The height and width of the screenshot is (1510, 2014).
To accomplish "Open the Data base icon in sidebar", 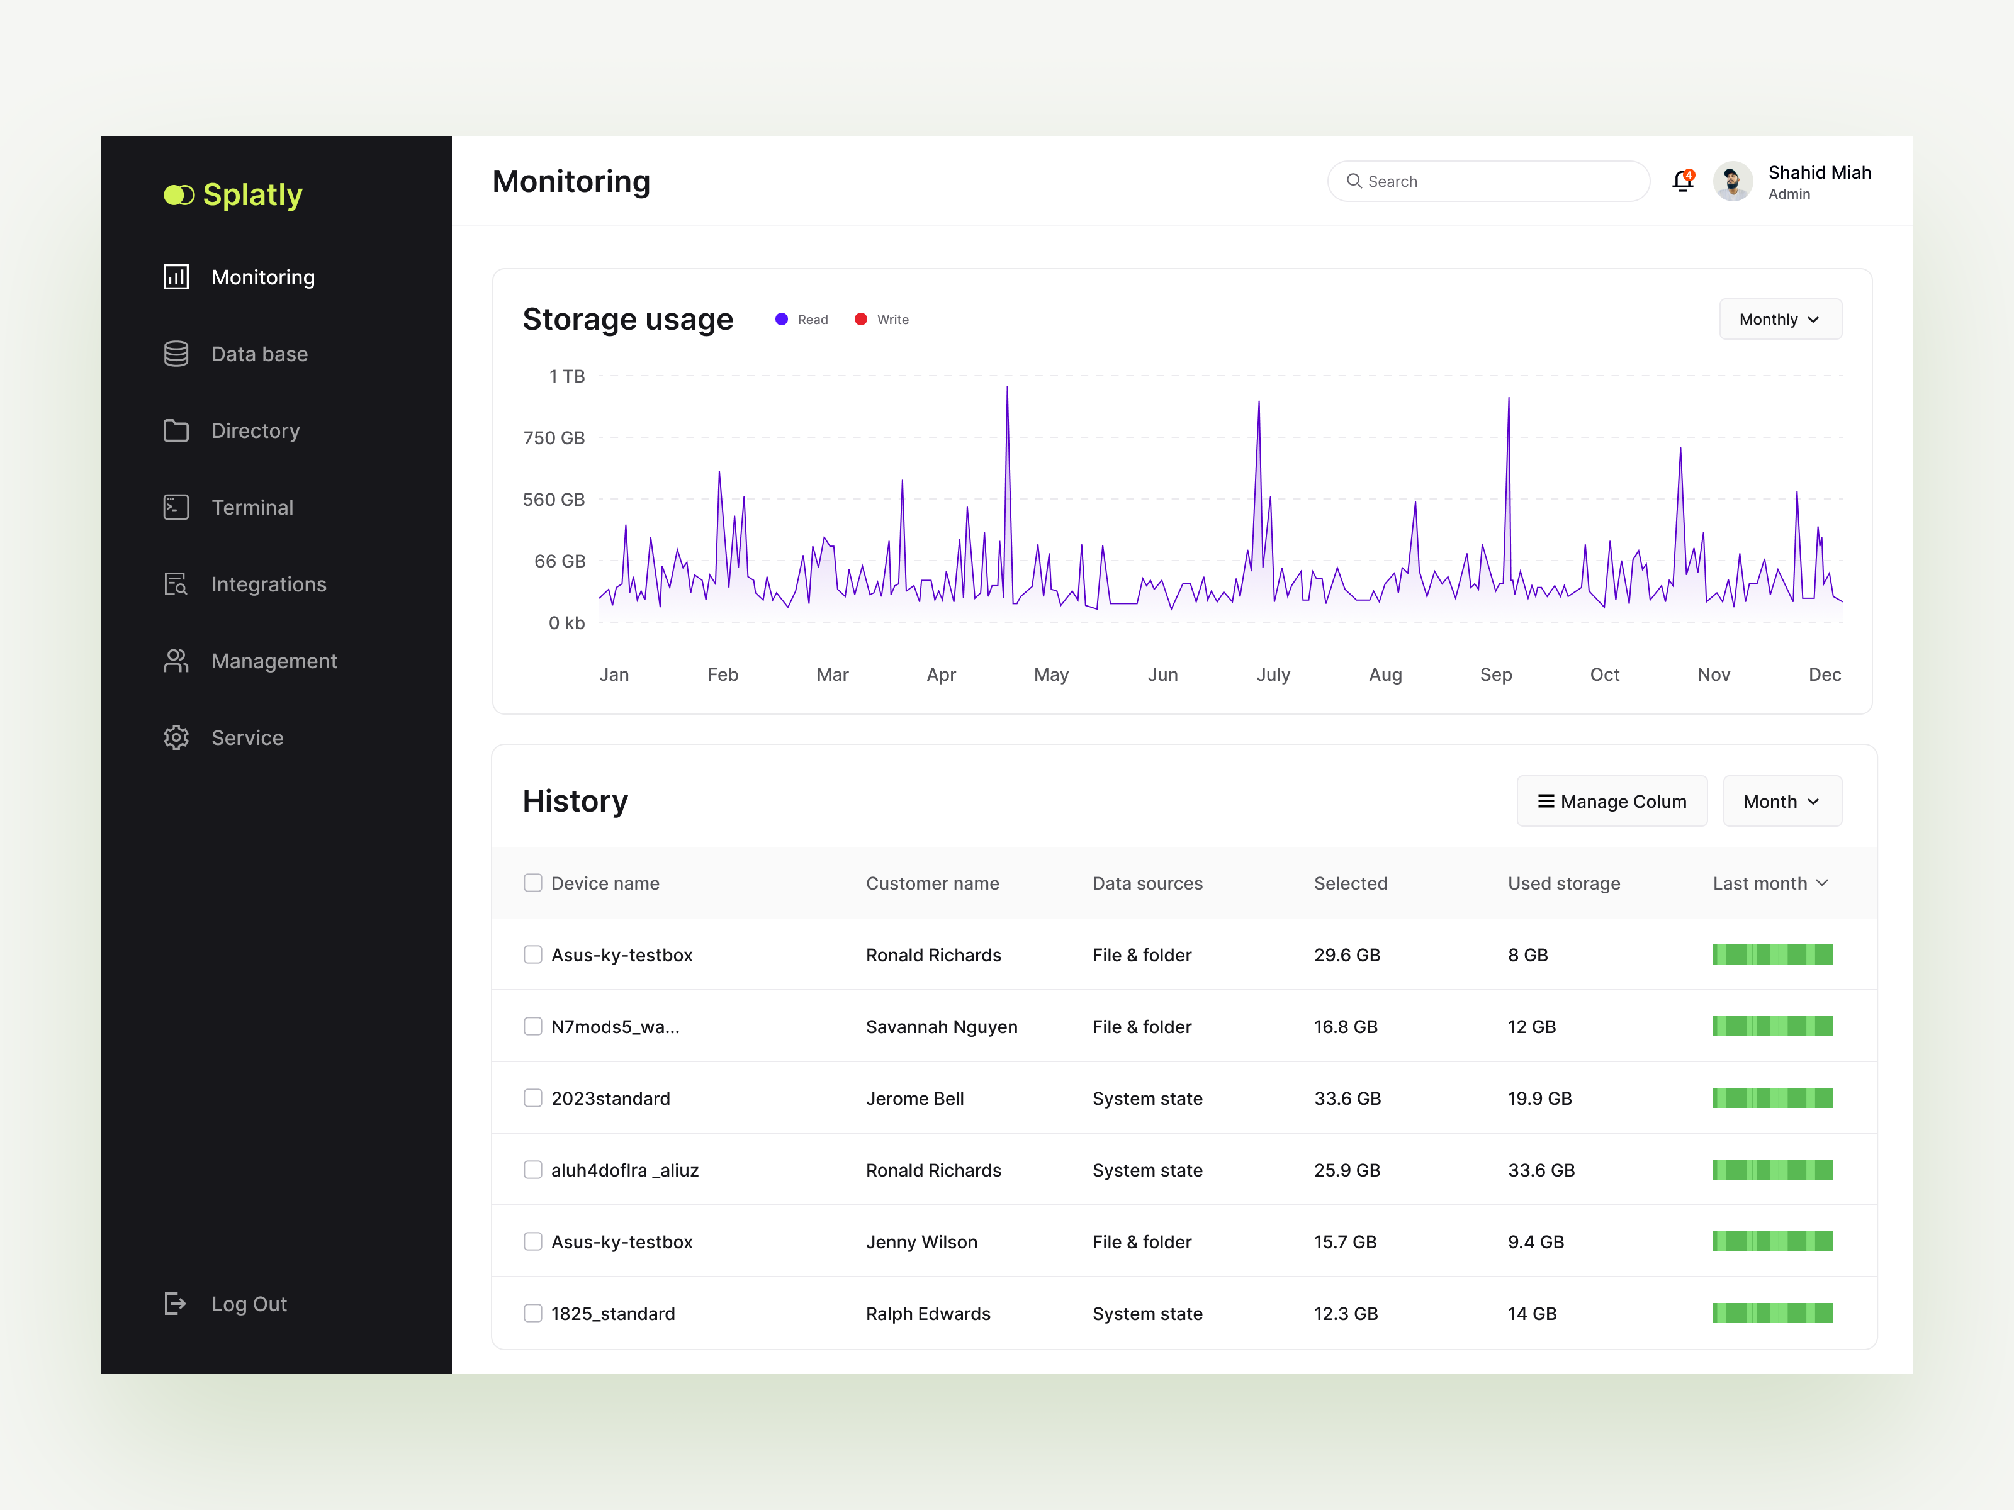I will pos(176,353).
